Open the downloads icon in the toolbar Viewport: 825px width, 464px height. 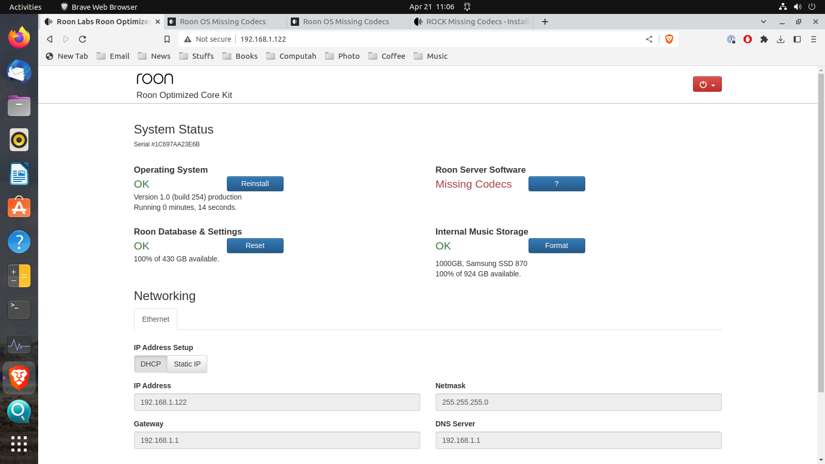pyautogui.click(x=781, y=39)
